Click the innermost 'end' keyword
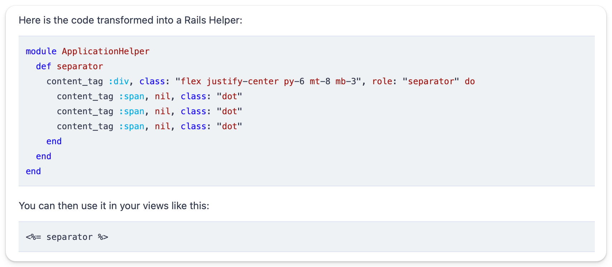This screenshot has width=612, height=267. pos(54,141)
